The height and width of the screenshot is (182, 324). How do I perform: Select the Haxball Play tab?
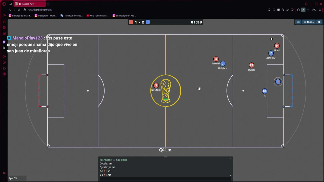[x=29, y=4]
